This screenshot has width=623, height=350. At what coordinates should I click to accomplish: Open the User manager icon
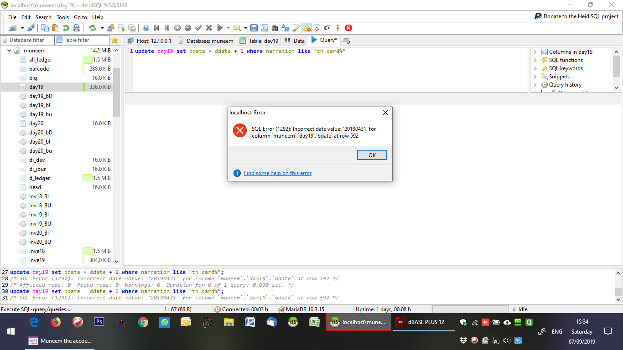pyautogui.click(x=111, y=28)
